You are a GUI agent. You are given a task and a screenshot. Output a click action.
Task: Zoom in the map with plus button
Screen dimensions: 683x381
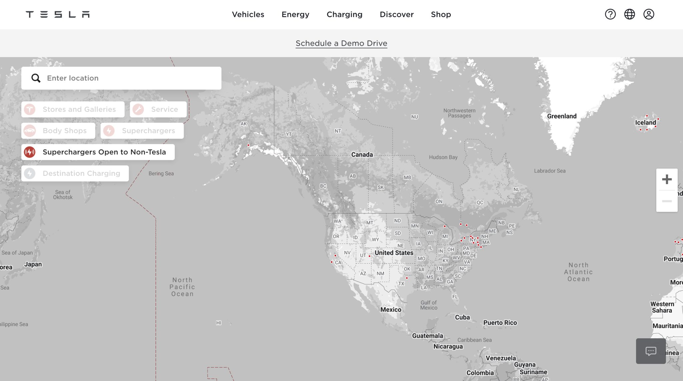click(x=667, y=179)
